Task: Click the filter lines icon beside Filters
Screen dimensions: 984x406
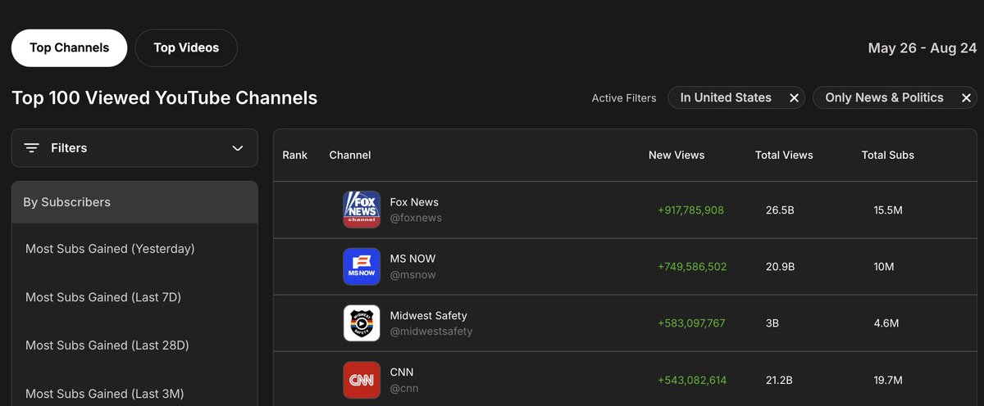Action: point(32,148)
